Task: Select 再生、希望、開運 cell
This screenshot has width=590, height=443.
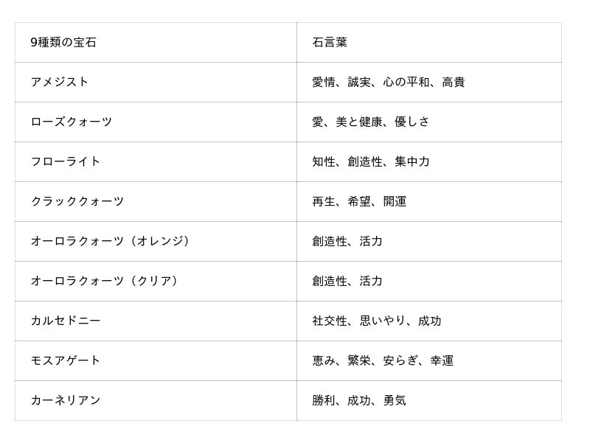Action: (359, 202)
